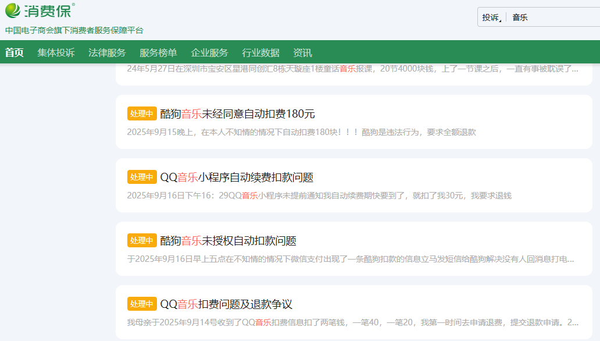The image size is (600, 341).
Task: Open the 资讯 navigation item
Action: (302, 52)
